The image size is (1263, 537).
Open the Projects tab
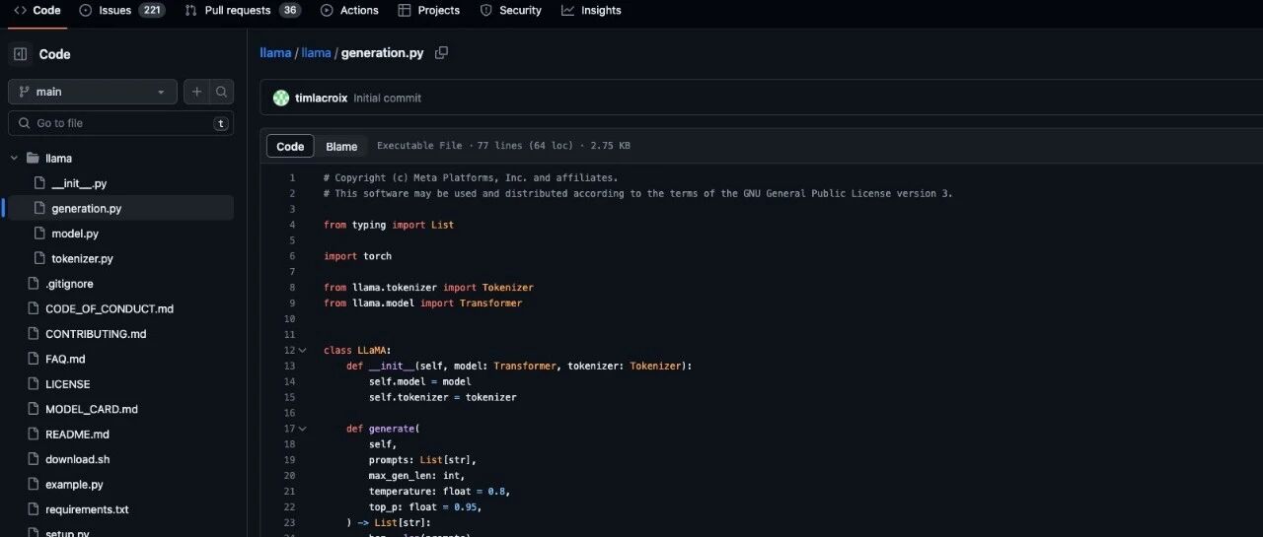pos(429,10)
